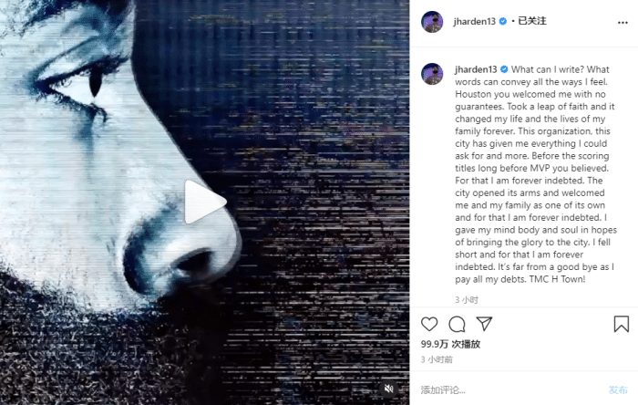Image resolution: width=638 pixels, height=405 pixels.
Task: Click the 3 小时 time under caption
Action: click(x=467, y=300)
